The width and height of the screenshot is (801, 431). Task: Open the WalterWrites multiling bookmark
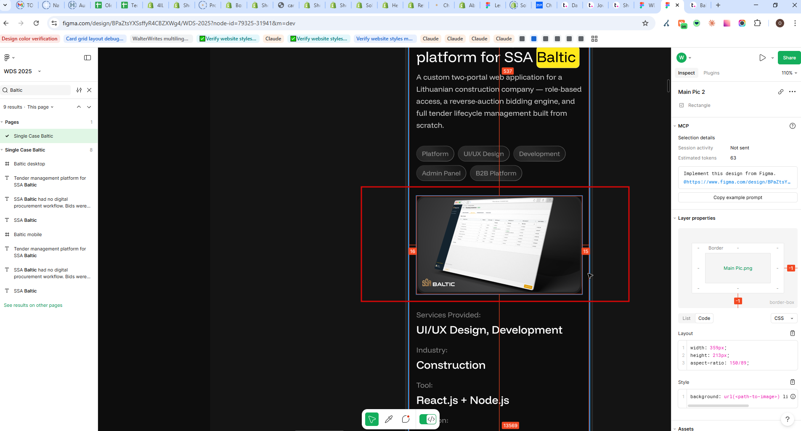point(160,39)
